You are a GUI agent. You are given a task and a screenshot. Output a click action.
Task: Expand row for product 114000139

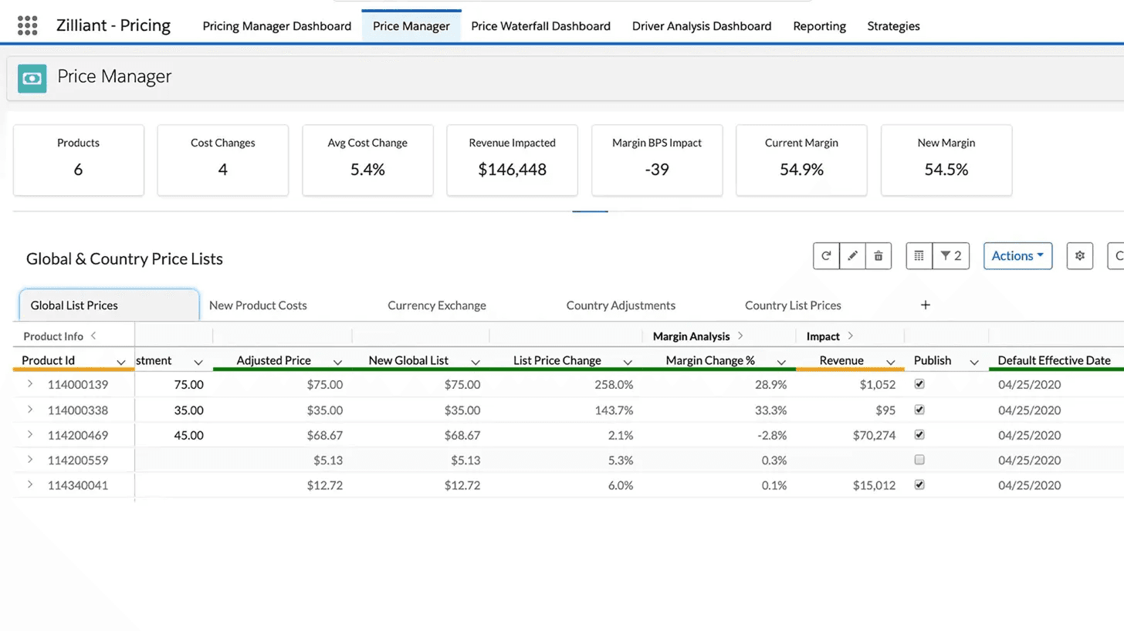[30, 384]
